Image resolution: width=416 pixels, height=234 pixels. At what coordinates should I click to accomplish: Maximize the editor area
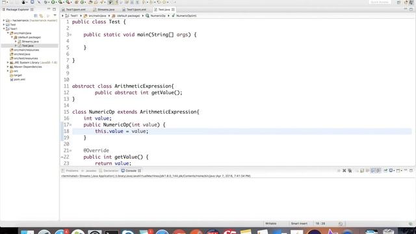coord(411,9)
